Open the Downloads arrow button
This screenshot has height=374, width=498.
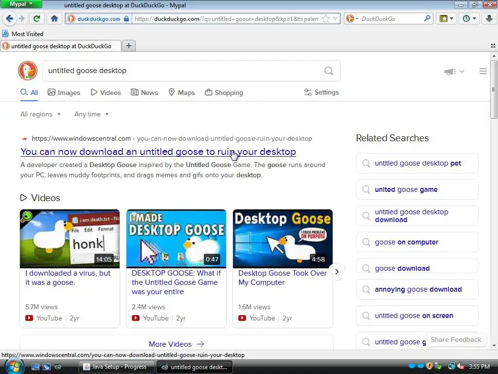coord(489,19)
